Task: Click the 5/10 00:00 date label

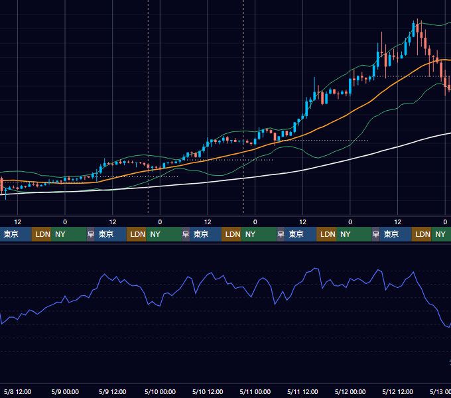Action: (x=160, y=391)
